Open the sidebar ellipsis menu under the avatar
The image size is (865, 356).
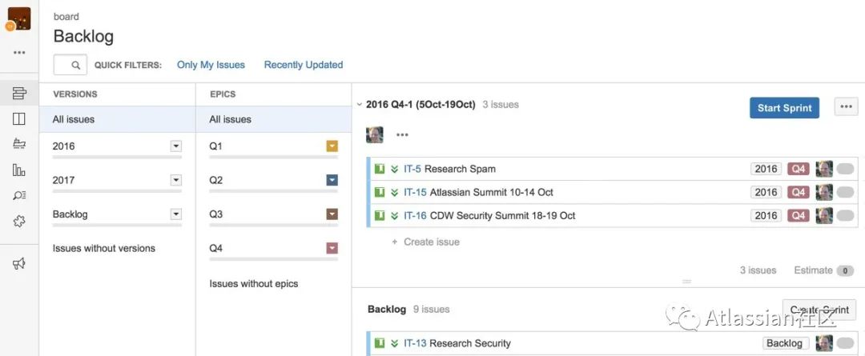[x=19, y=53]
